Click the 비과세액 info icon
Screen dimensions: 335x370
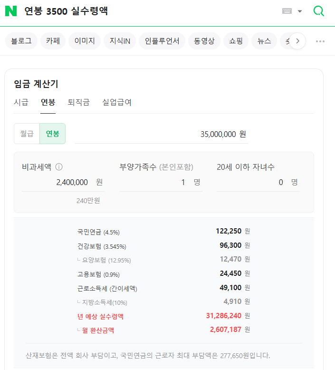pyautogui.click(x=59, y=167)
